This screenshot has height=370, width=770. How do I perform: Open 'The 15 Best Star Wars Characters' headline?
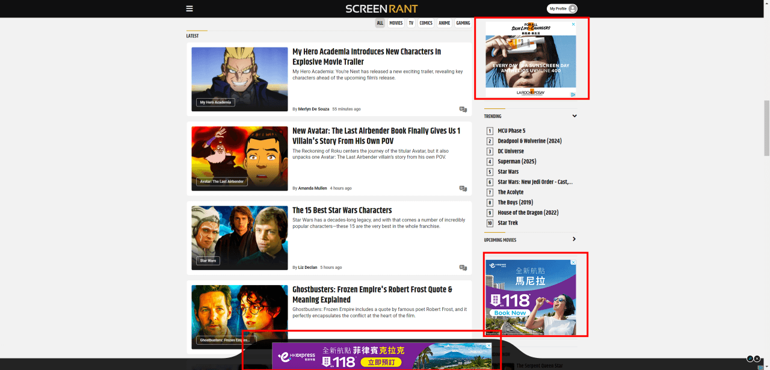click(x=342, y=210)
